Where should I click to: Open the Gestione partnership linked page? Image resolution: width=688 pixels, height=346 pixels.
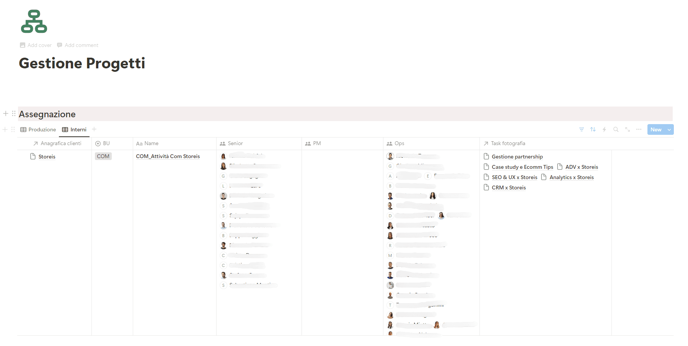[x=517, y=156]
